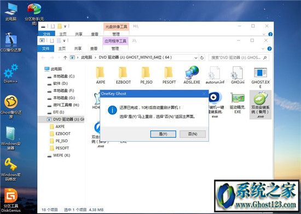Select AXPE subfolder in navigation tree
This screenshot has height=214, width=301.
[57, 126]
